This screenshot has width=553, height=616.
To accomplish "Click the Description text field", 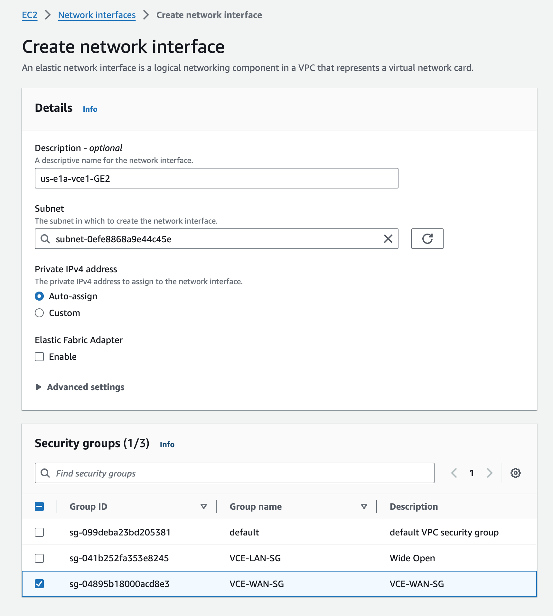I will pyautogui.click(x=216, y=178).
